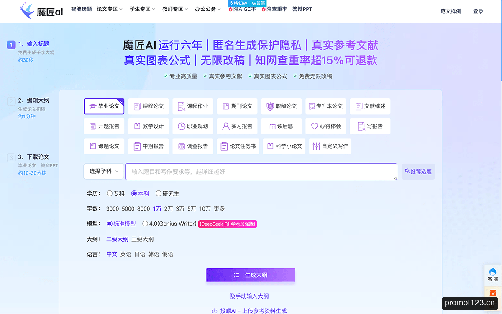
Task: Expand the 学生专区 menu
Action: click(x=142, y=9)
